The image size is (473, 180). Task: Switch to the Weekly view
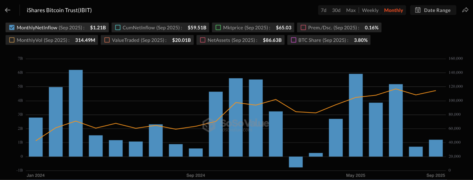click(370, 10)
